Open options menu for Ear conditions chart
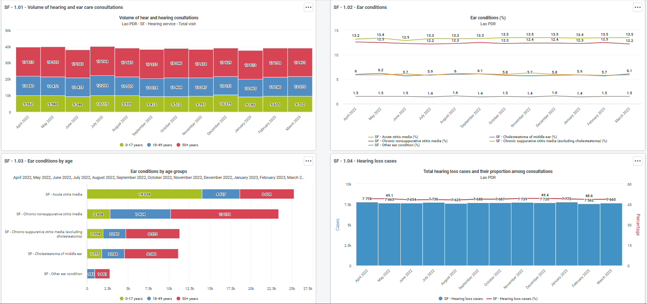The width and height of the screenshot is (647, 304). coord(638,7)
